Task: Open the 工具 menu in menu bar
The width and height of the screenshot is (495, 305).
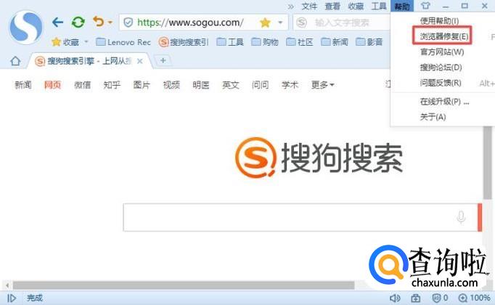Action: coord(379,6)
